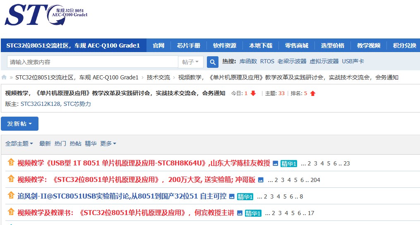The width and height of the screenshot is (420, 225).
Task: Click the pinned icon of 追风剑-II thread
Action: [x=11, y=196]
